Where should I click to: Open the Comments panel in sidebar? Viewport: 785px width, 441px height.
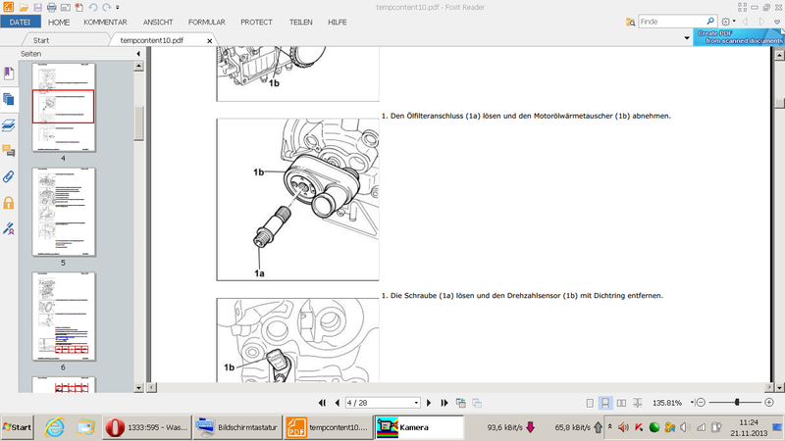[9, 151]
